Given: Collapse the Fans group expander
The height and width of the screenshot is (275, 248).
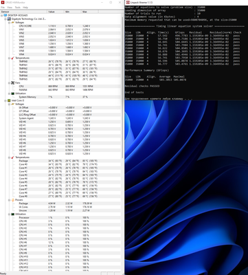Looking at the screenshot, I should point(10,82).
